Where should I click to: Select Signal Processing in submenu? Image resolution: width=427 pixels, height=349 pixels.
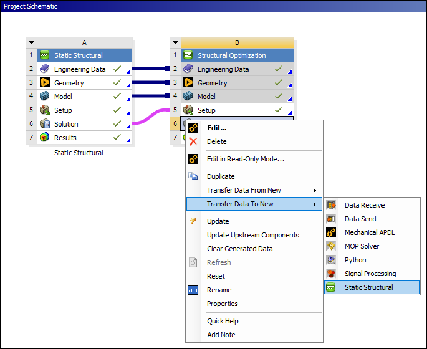tap(370, 274)
